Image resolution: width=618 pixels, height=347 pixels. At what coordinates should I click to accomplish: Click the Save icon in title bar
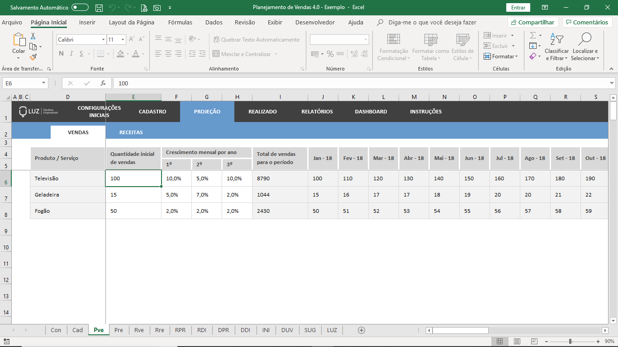[x=99, y=8]
